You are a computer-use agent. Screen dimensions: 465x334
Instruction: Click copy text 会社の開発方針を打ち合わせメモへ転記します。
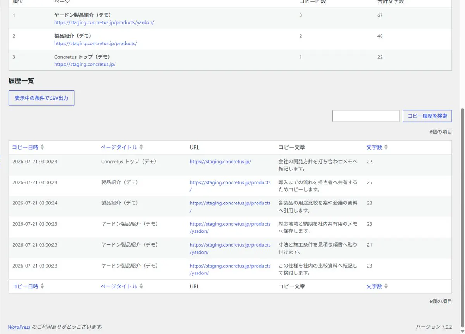318,165
